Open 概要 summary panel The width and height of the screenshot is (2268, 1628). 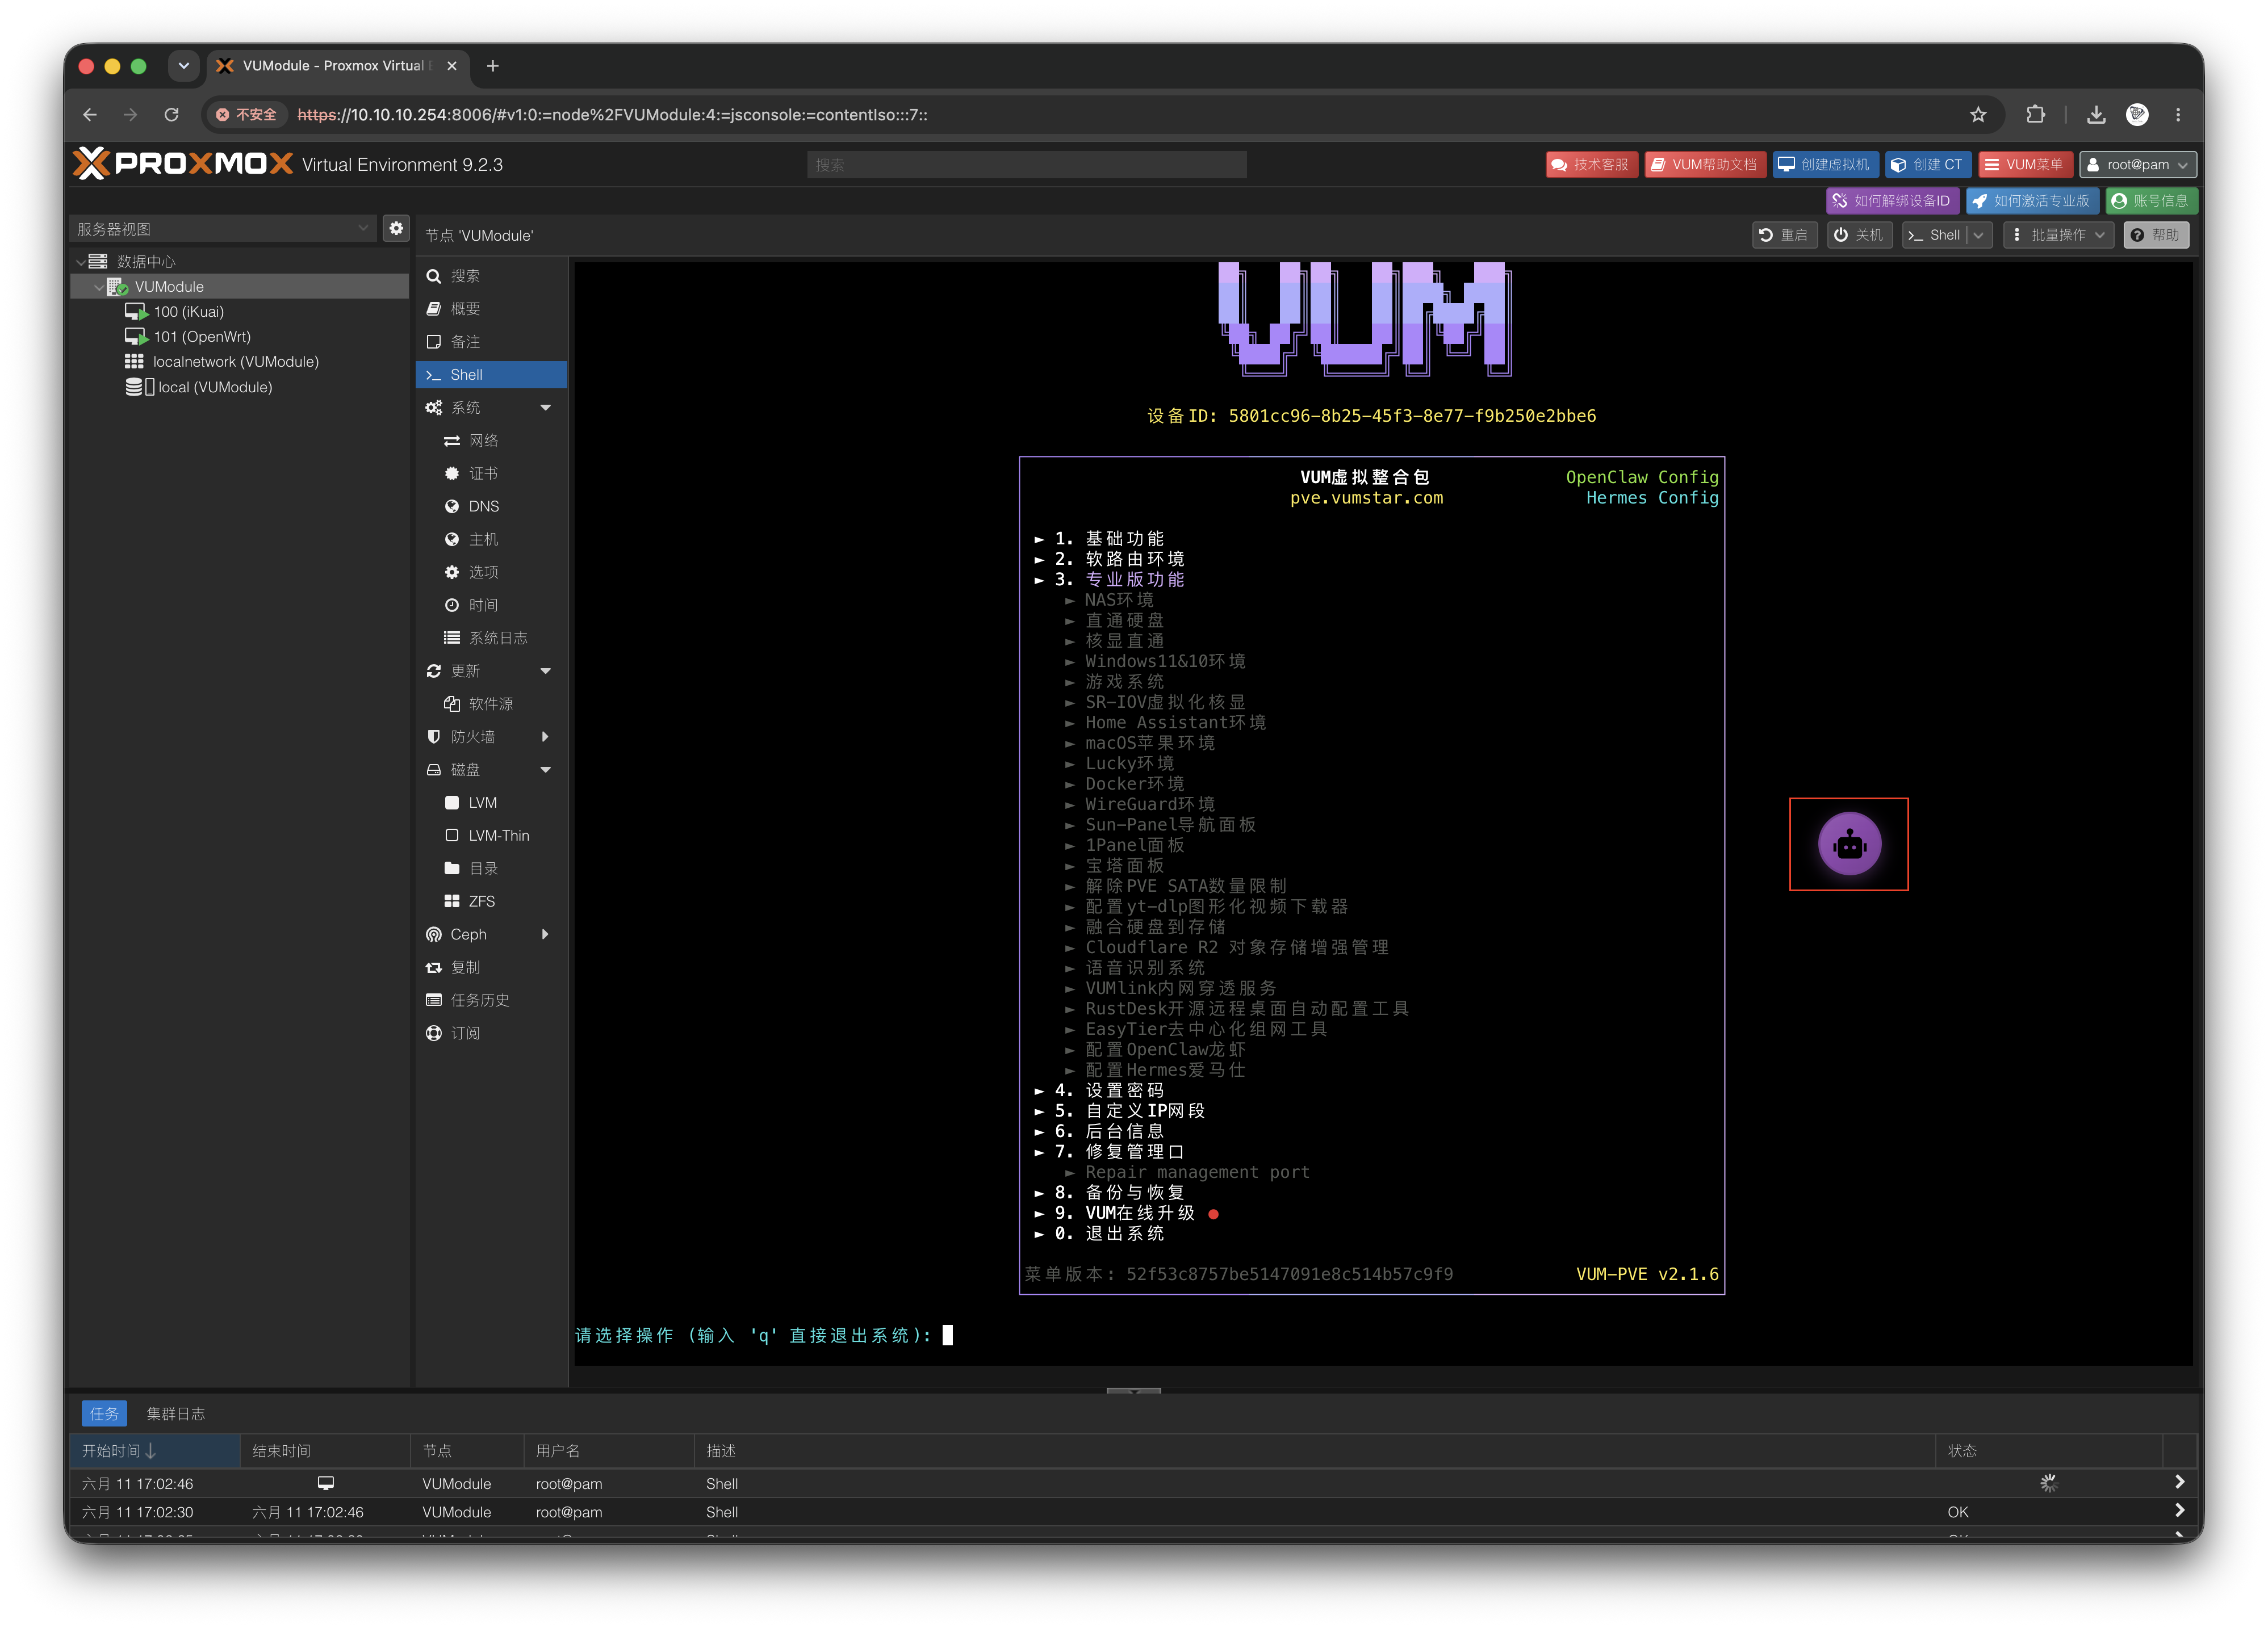[491, 309]
